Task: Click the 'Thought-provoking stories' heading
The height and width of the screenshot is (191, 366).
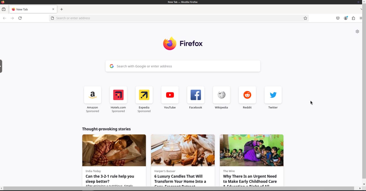Action: (x=106, y=129)
